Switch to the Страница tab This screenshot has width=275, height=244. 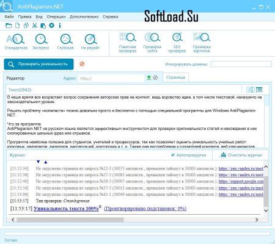tap(175, 77)
